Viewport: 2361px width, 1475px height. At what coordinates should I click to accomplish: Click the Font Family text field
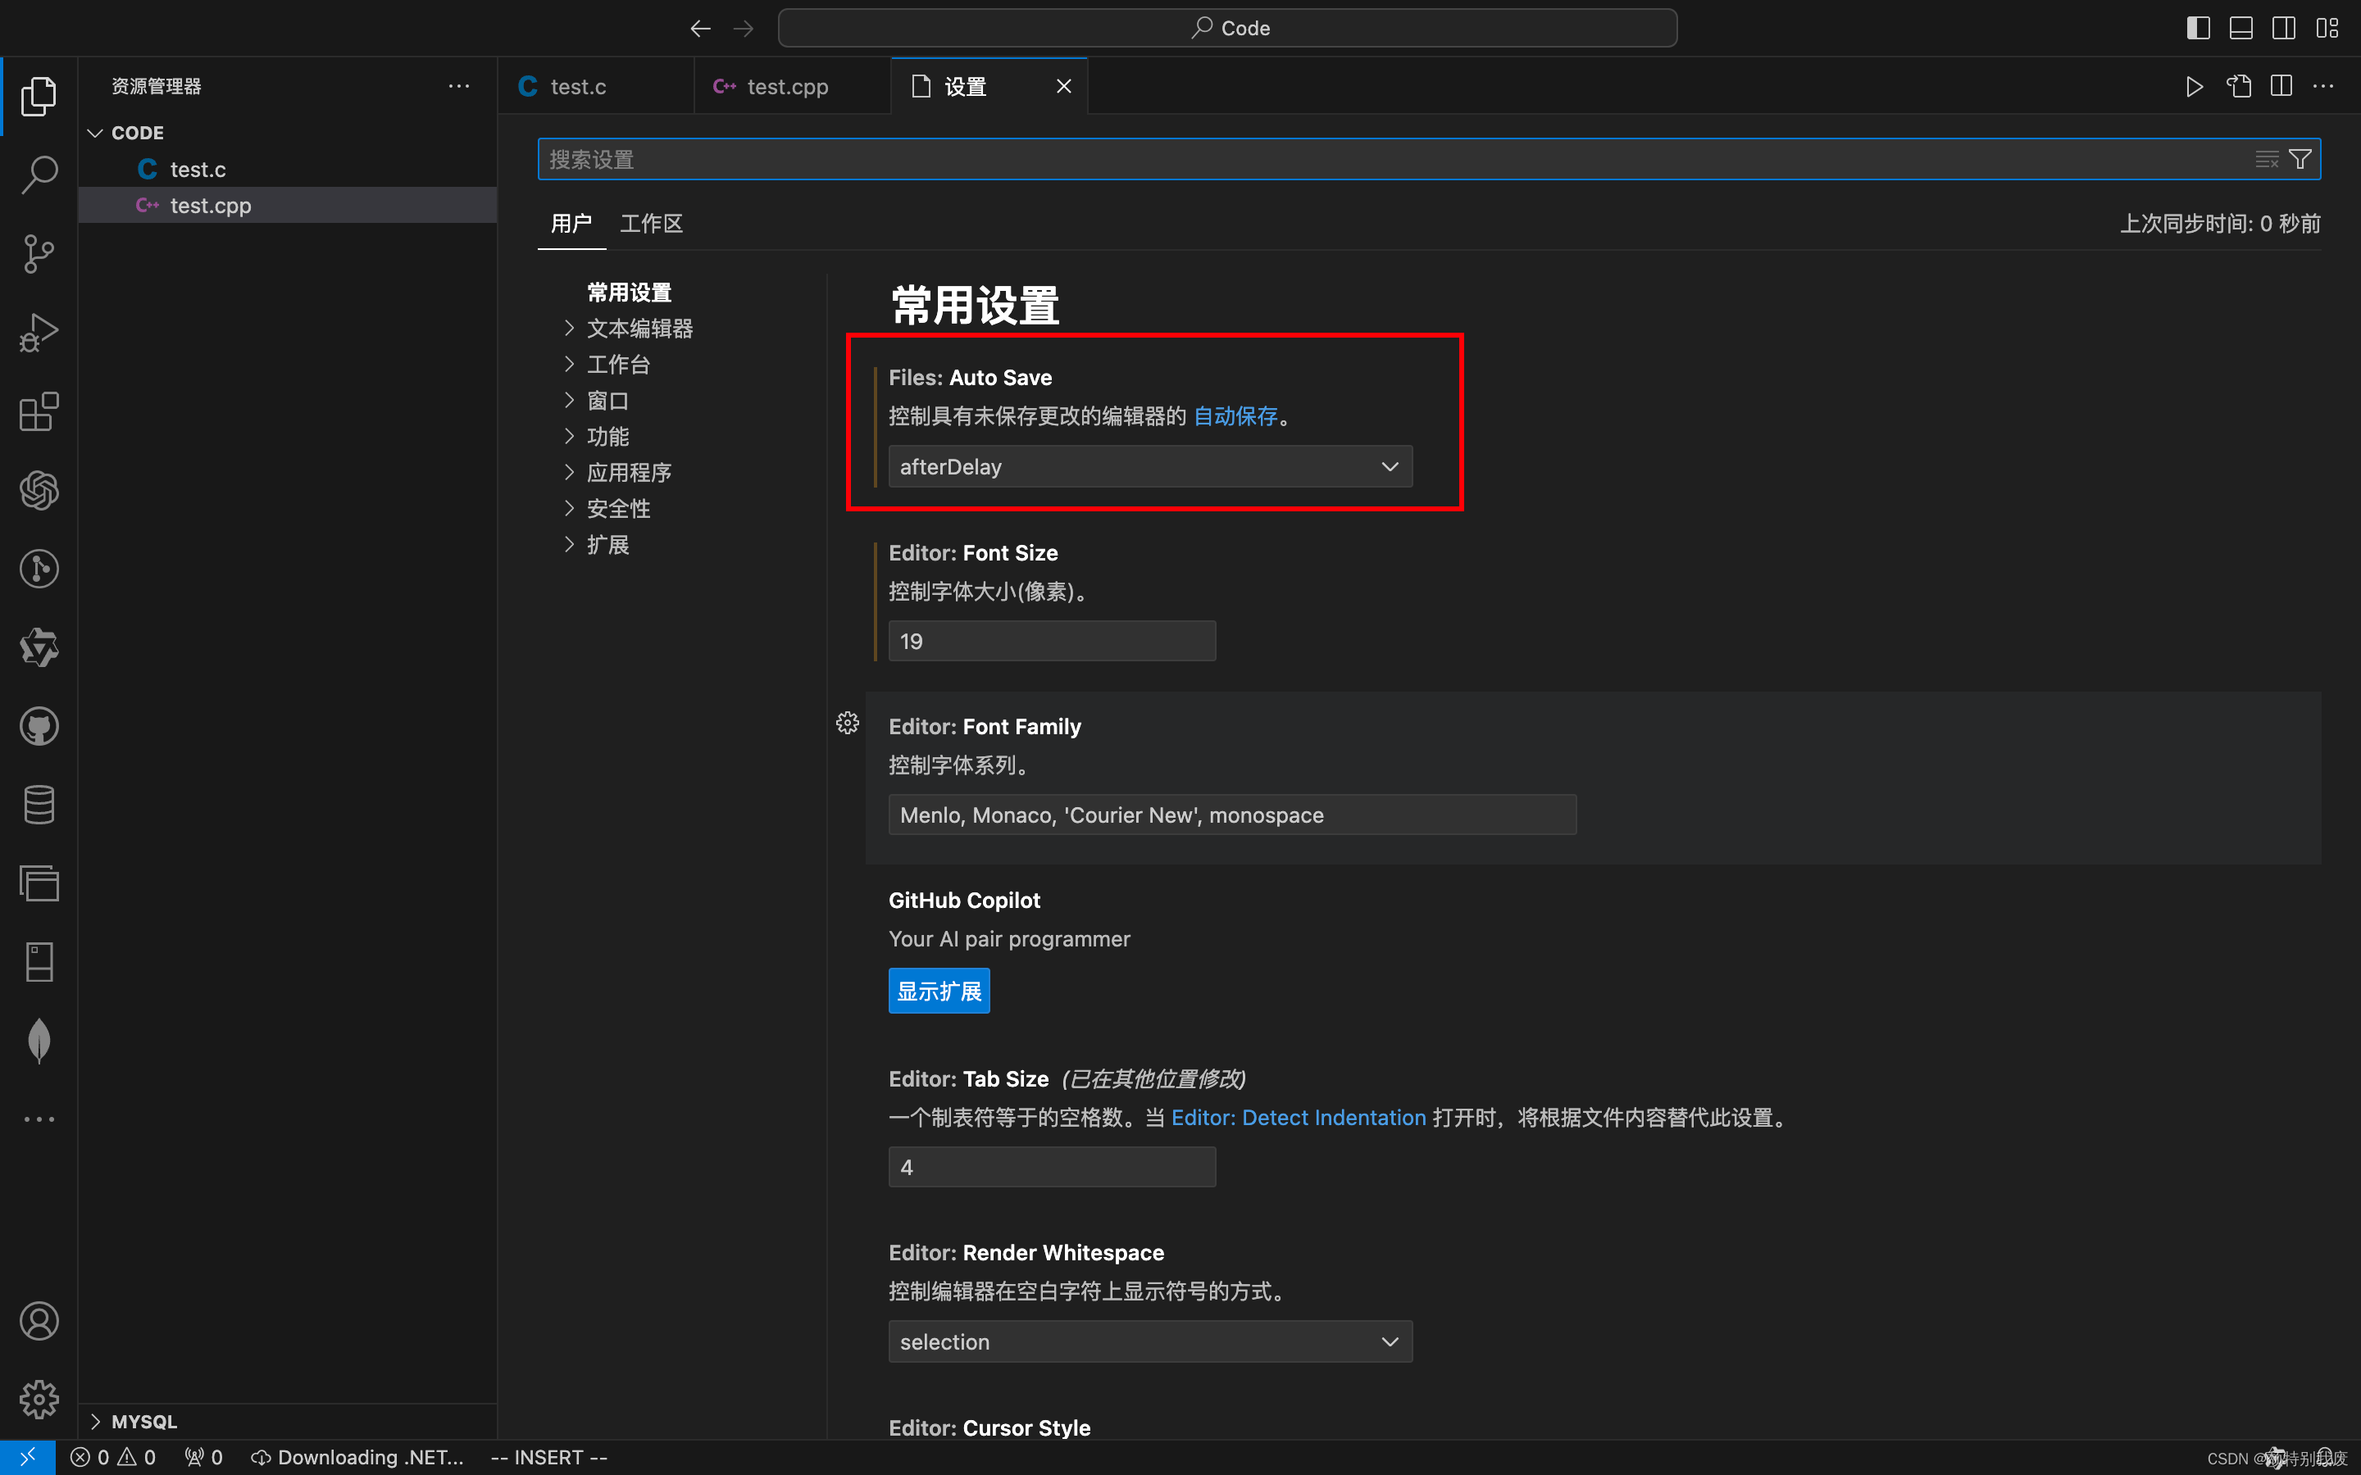(x=1232, y=815)
